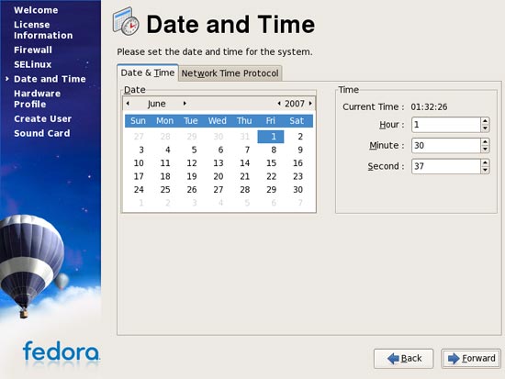
Task: Select June 19 on the calendar
Action: coord(192,176)
